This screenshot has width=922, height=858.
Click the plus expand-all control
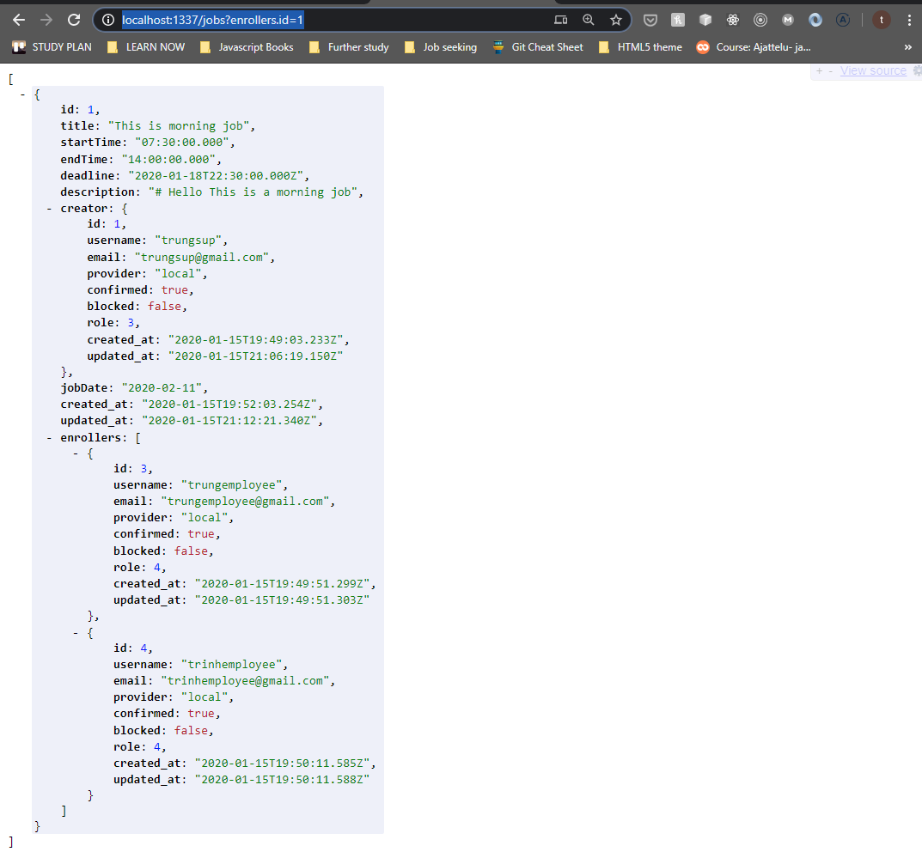[x=819, y=71]
